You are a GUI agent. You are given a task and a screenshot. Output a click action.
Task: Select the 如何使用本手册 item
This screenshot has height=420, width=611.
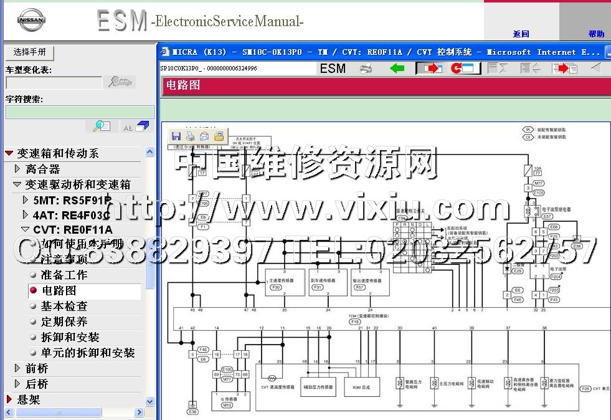click(x=82, y=244)
